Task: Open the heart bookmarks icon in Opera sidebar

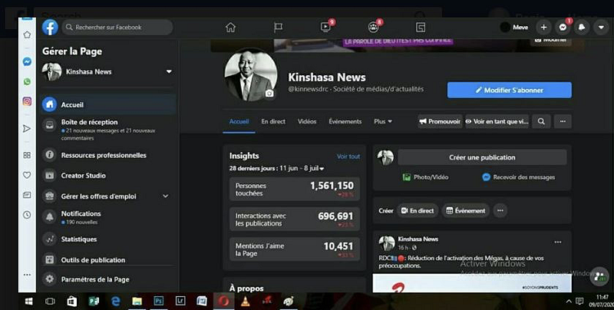Action: click(x=27, y=175)
